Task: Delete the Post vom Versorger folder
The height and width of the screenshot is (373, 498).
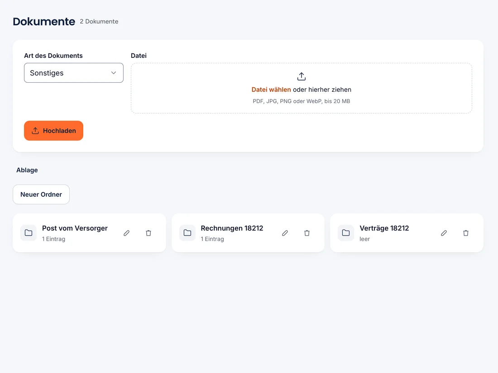Action: point(148,233)
